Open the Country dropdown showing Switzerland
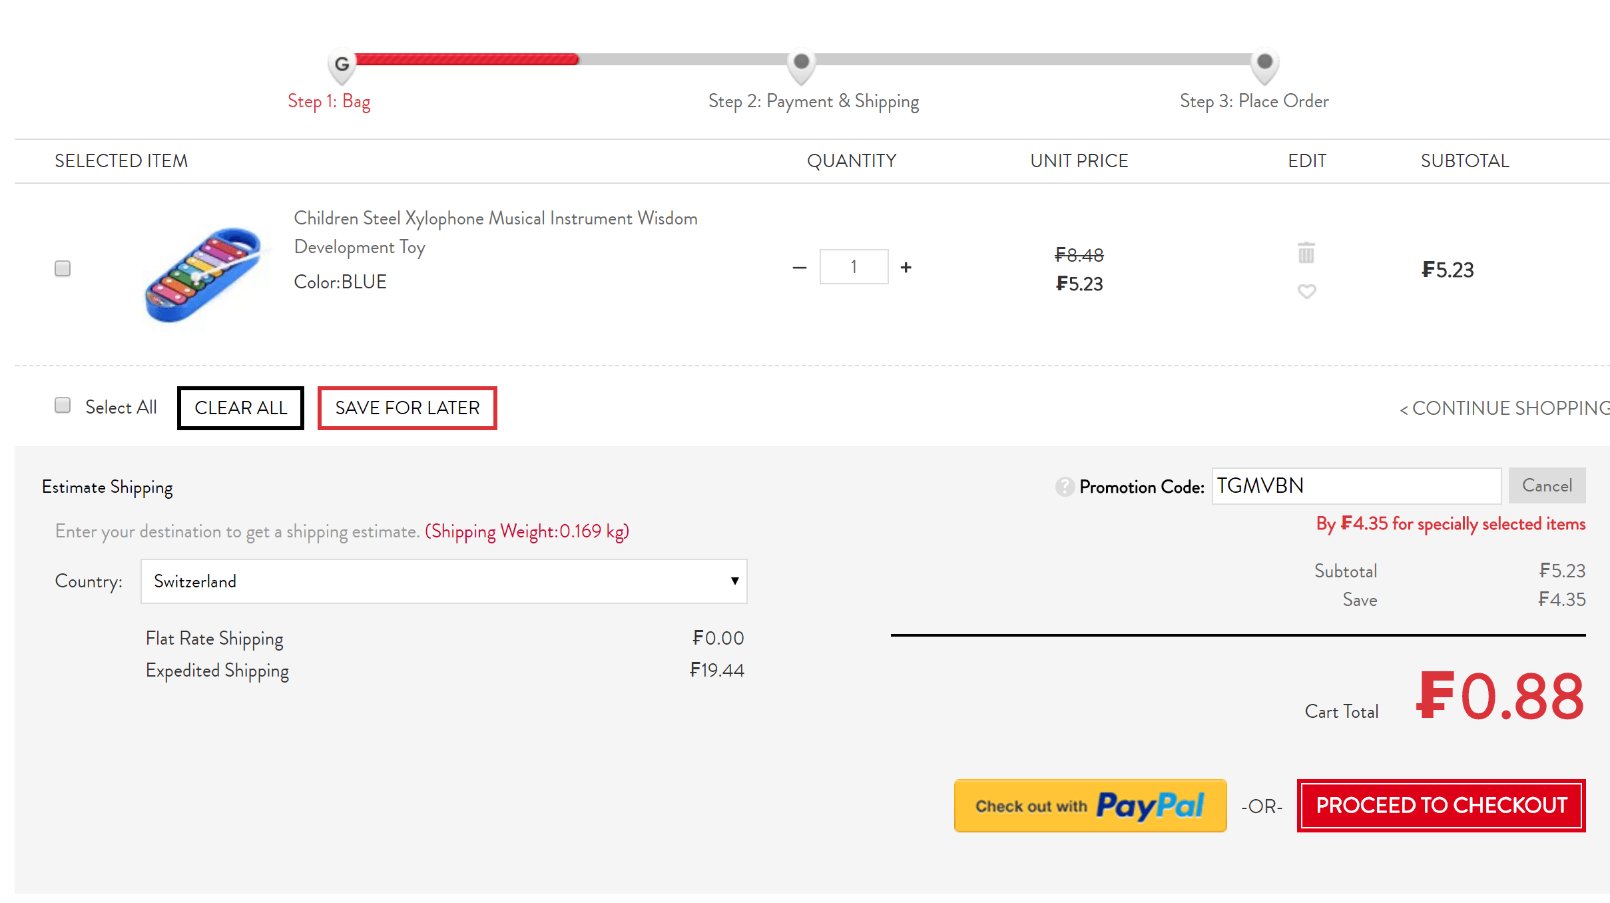Screen dimensions: 1610x903 pyautogui.click(x=443, y=581)
